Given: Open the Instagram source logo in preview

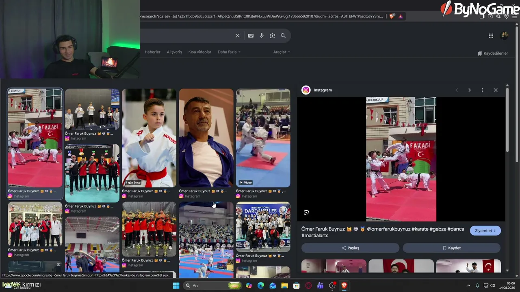Looking at the screenshot, I should point(306,90).
